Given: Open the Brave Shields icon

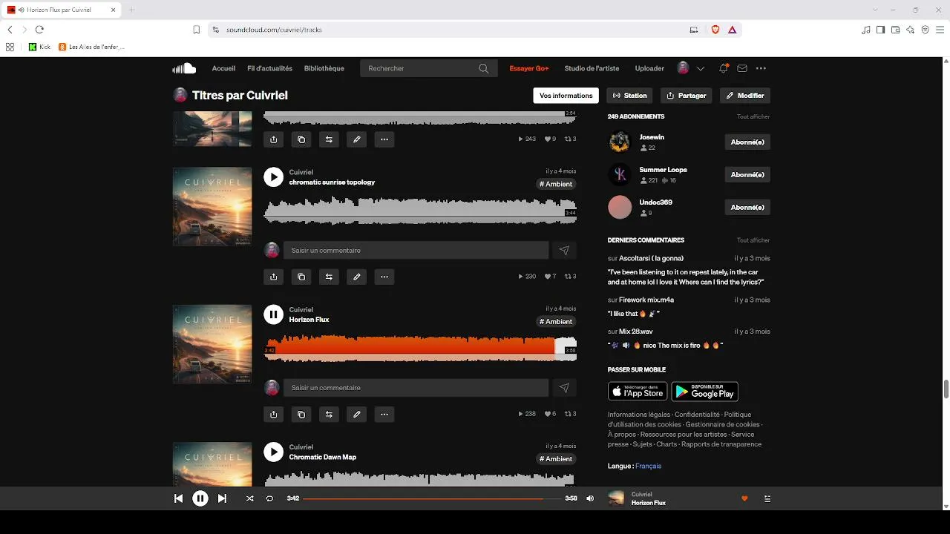Looking at the screenshot, I should click(x=715, y=30).
